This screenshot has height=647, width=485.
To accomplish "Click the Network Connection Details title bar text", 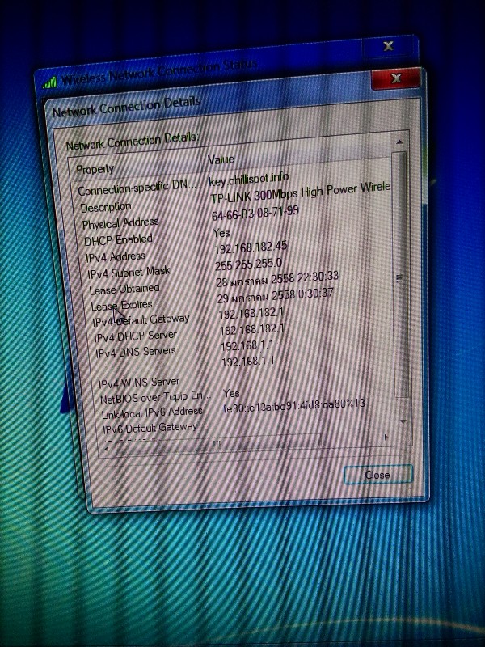I will [127, 107].
